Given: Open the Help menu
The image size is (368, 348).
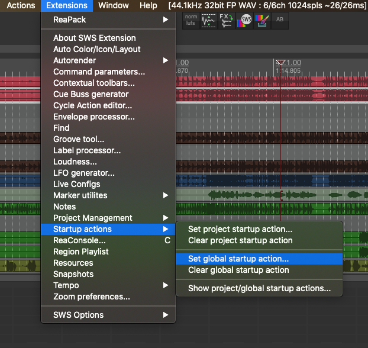Looking at the screenshot, I should (x=149, y=5).
